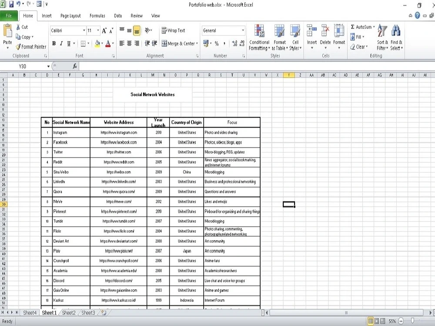The width and height of the screenshot is (435, 326).
Task: Expand the AutoSum dropdown arrow
Action: point(374,27)
